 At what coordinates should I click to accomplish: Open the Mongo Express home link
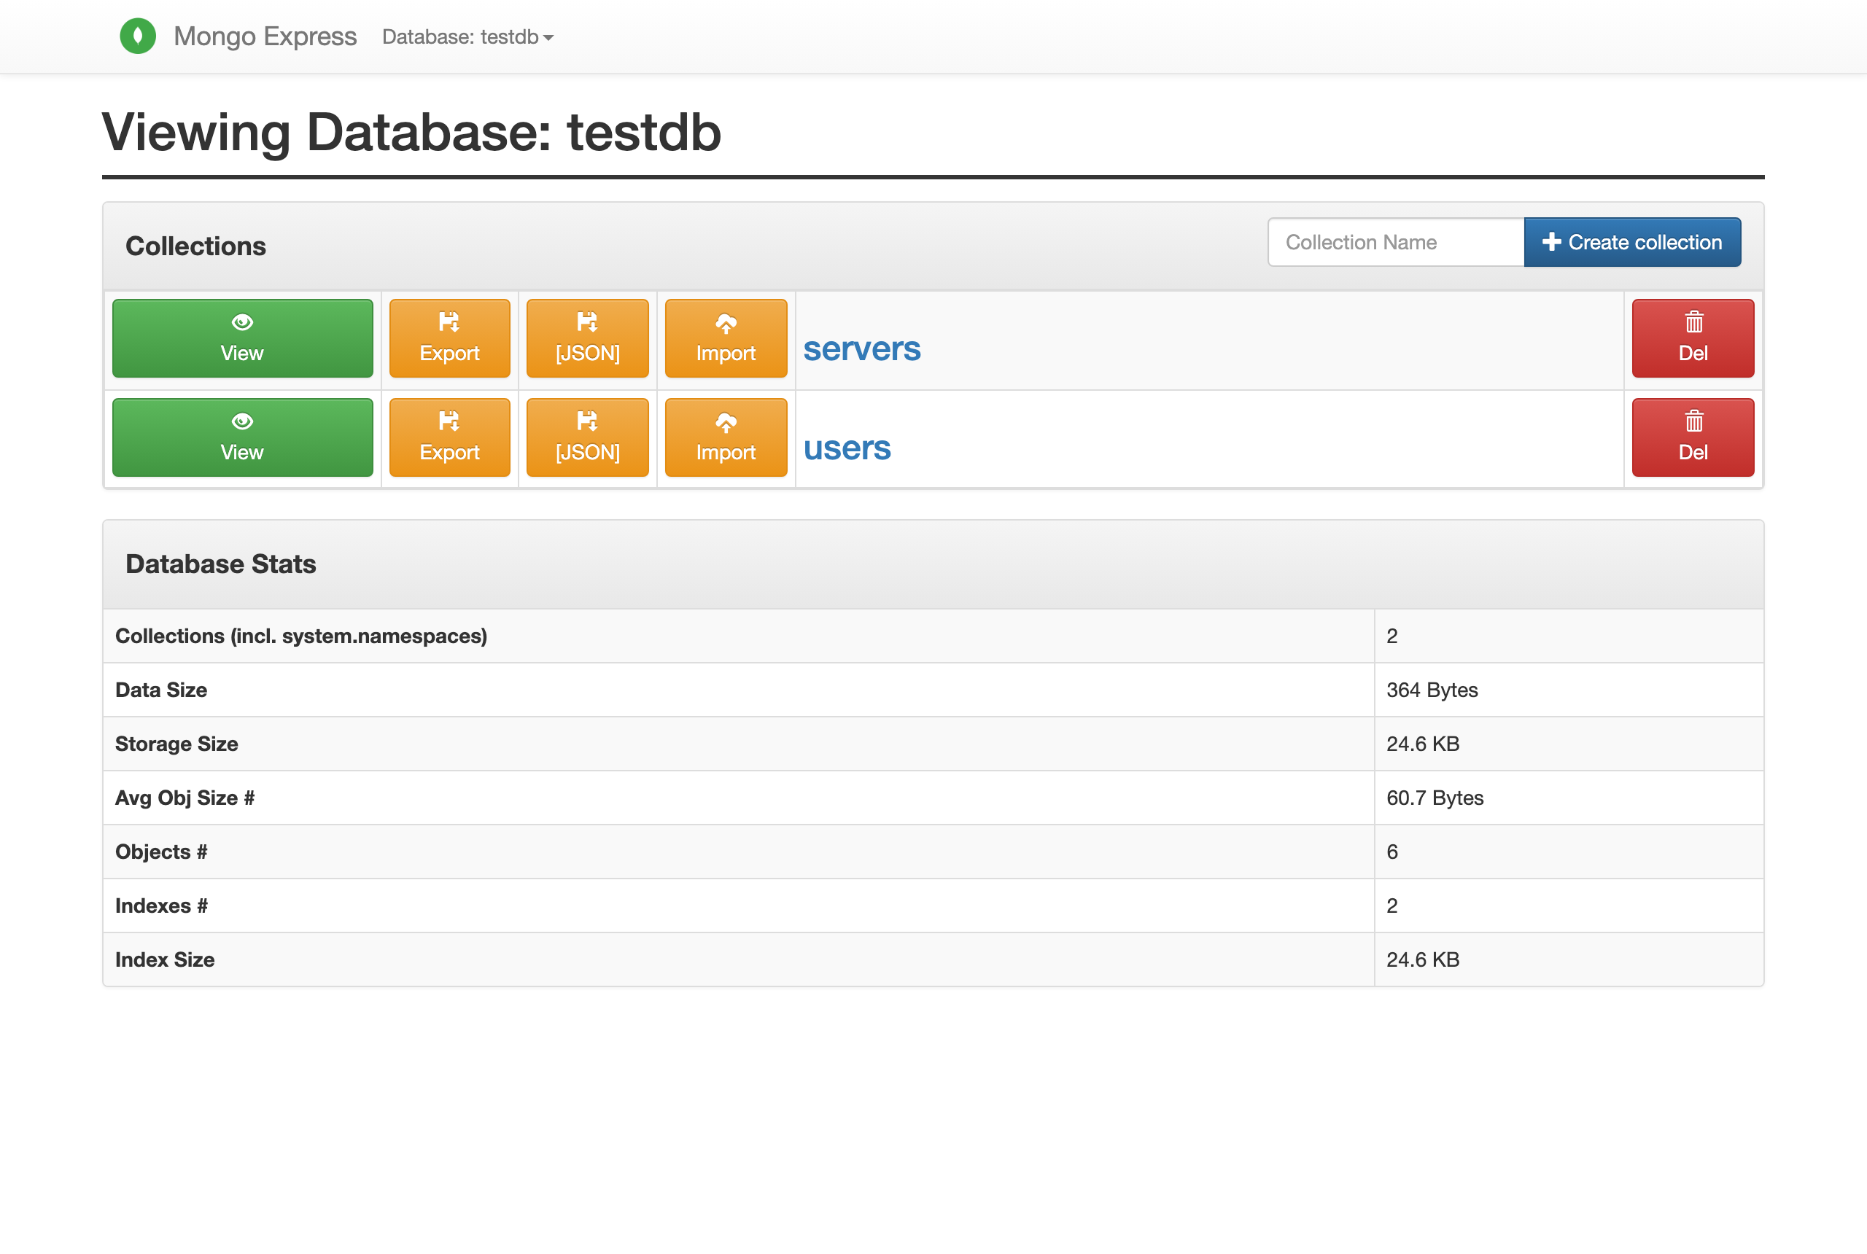pyautogui.click(x=265, y=36)
